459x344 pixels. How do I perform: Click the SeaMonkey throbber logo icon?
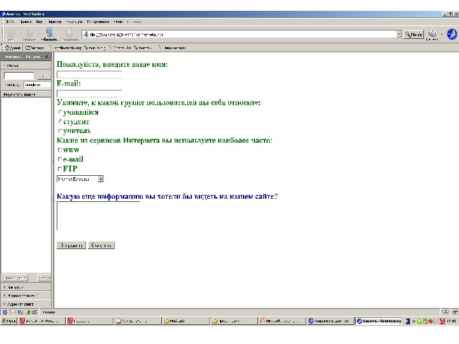(x=452, y=34)
